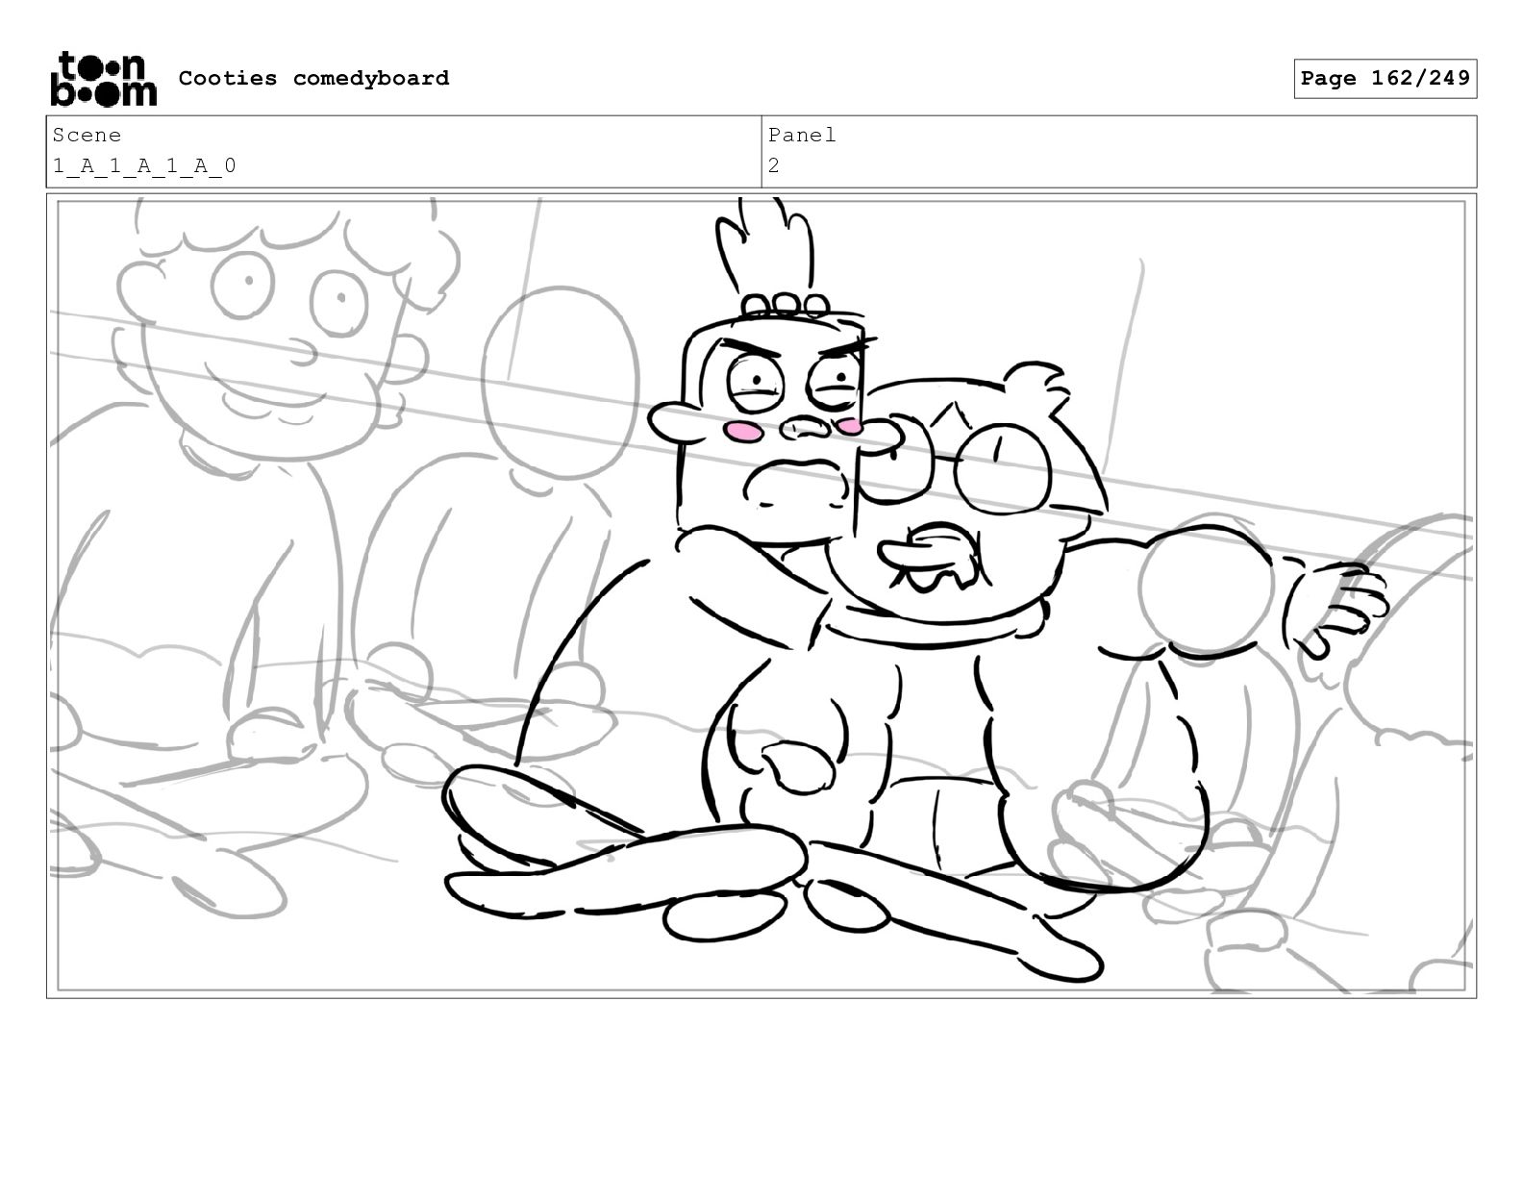Select the panel number '2'
Screen dimensions: 1523x1177
coord(774,166)
